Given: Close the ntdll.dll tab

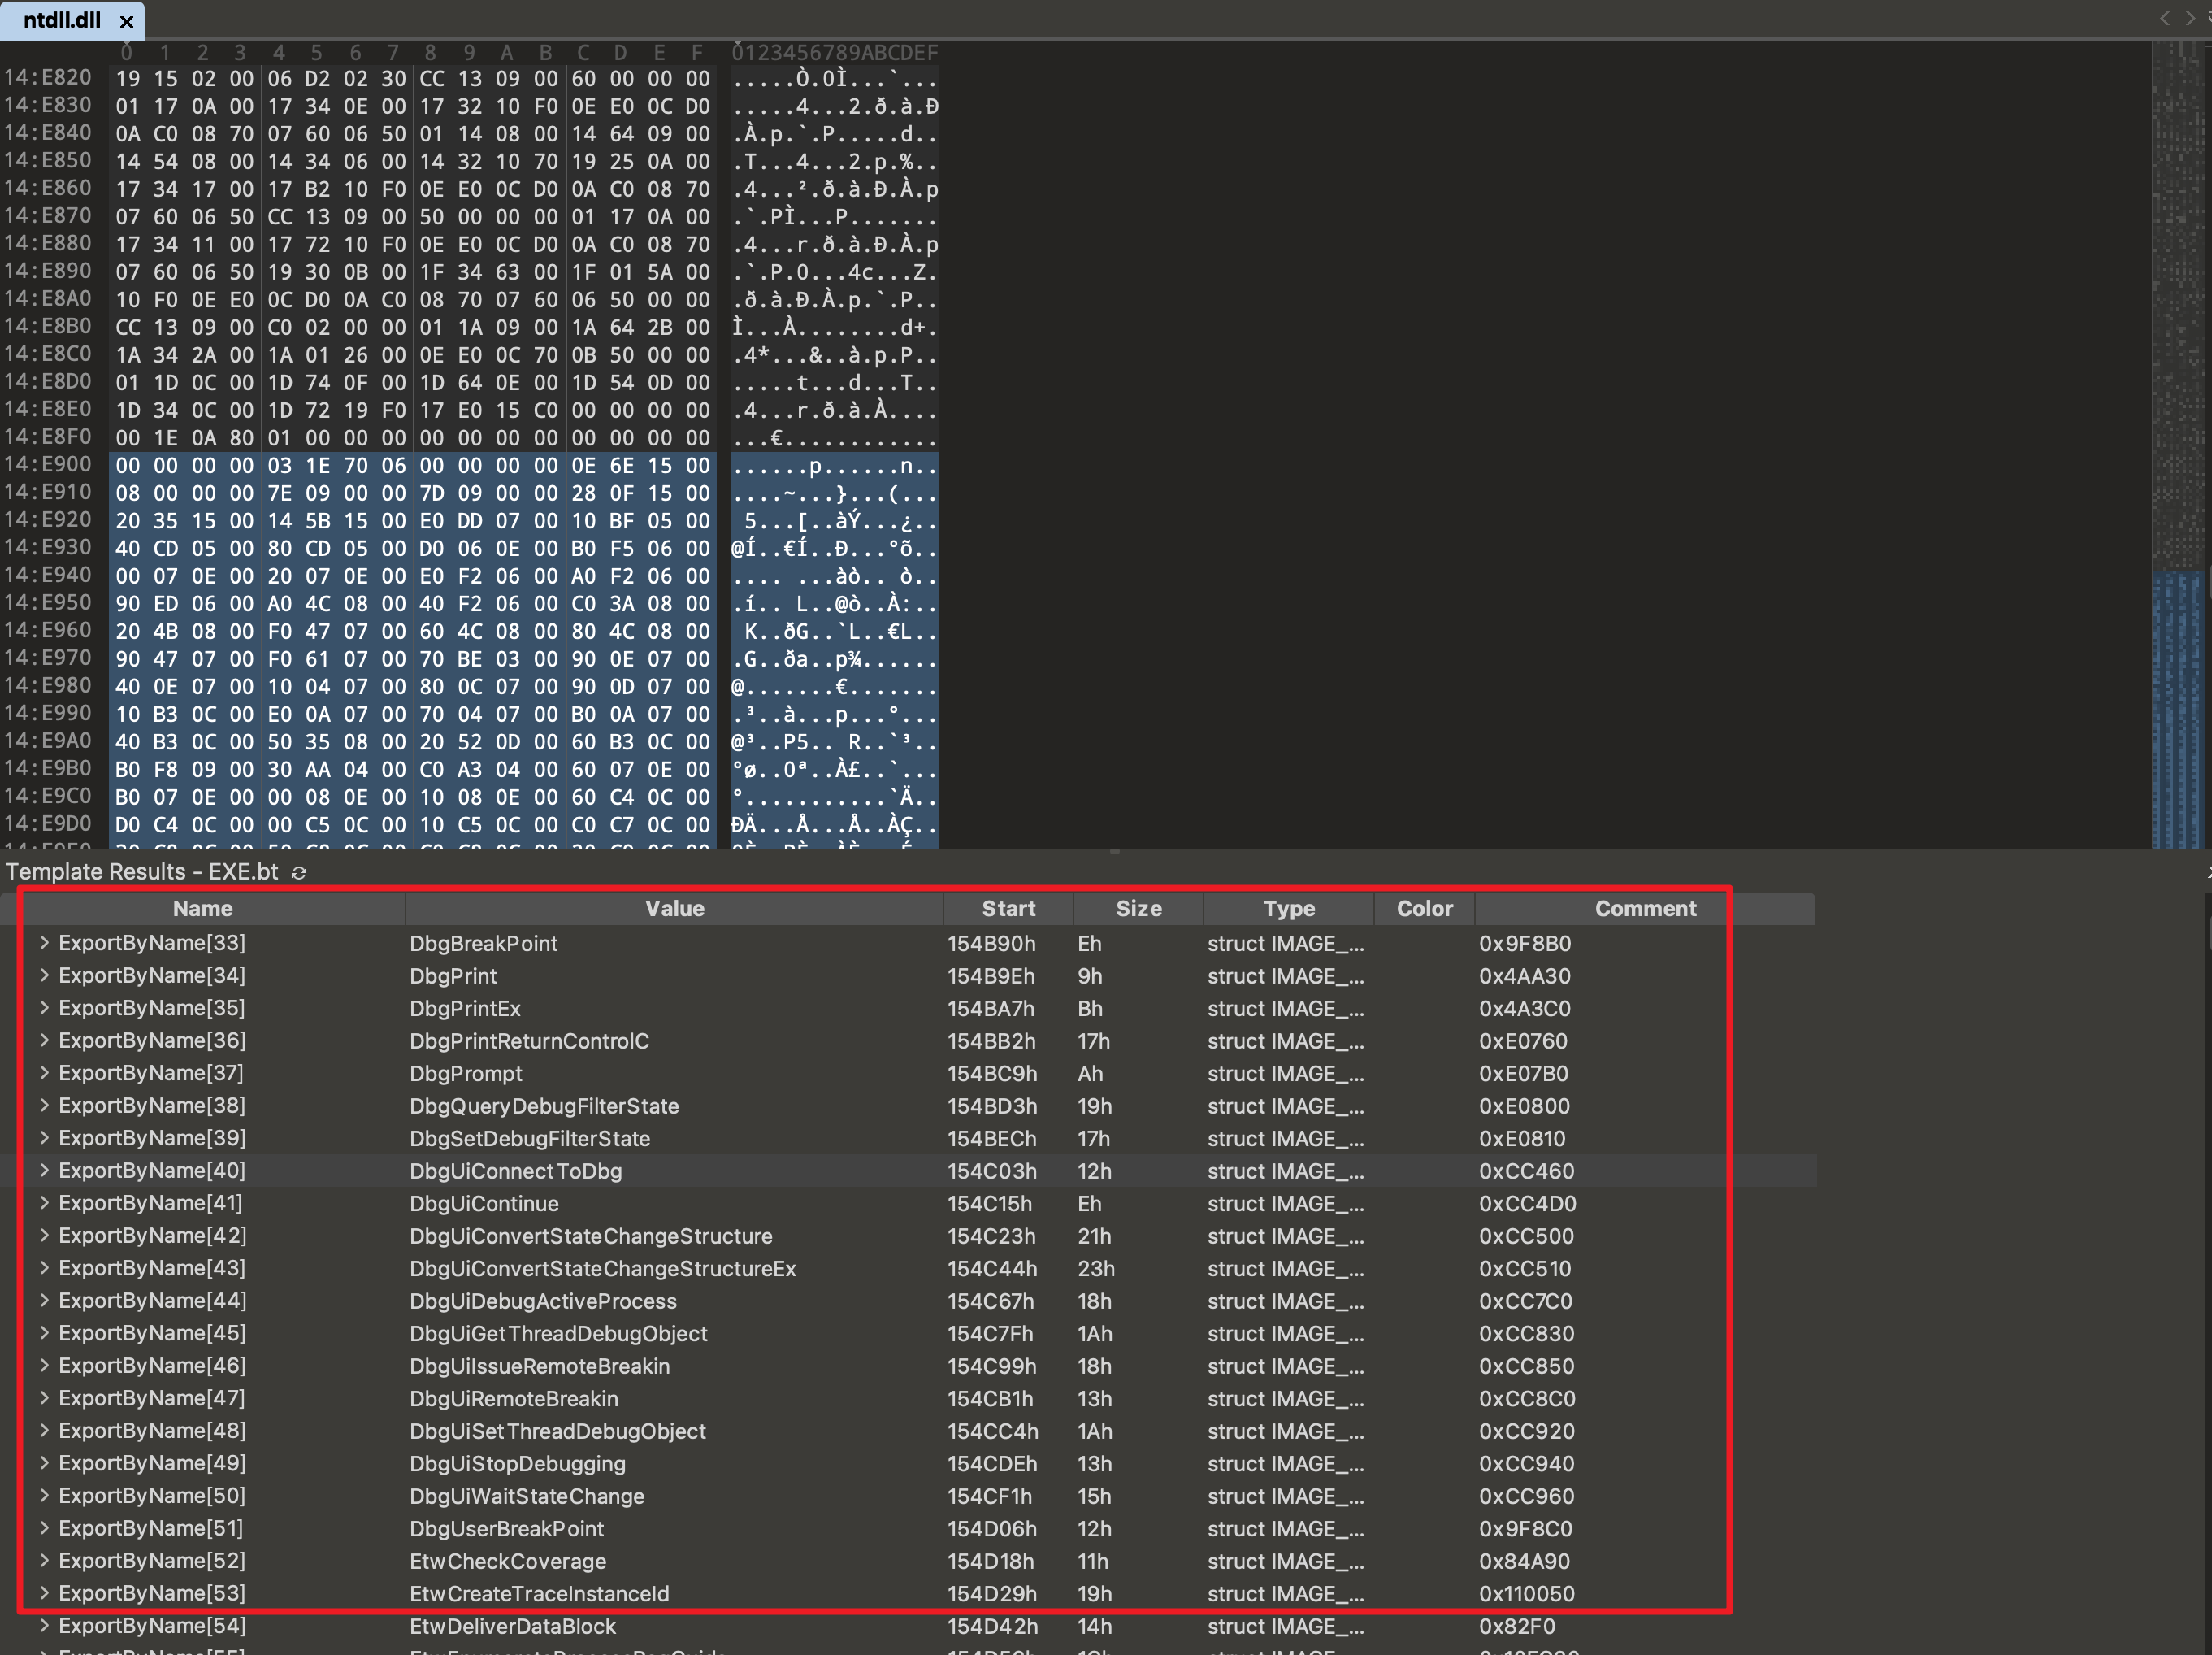Looking at the screenshot, I should 126,21.
